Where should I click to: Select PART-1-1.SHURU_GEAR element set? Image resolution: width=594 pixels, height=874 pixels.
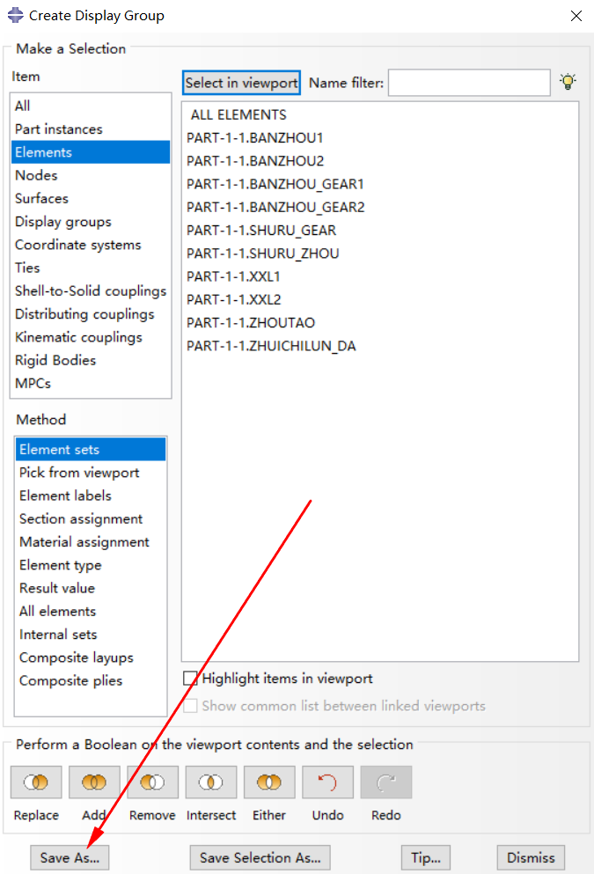coord(261,231)
